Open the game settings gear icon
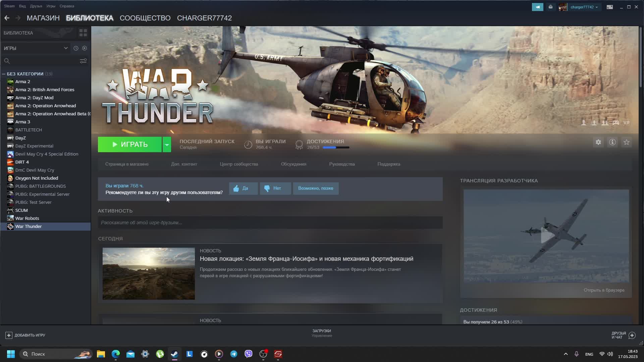 [598, 142]
